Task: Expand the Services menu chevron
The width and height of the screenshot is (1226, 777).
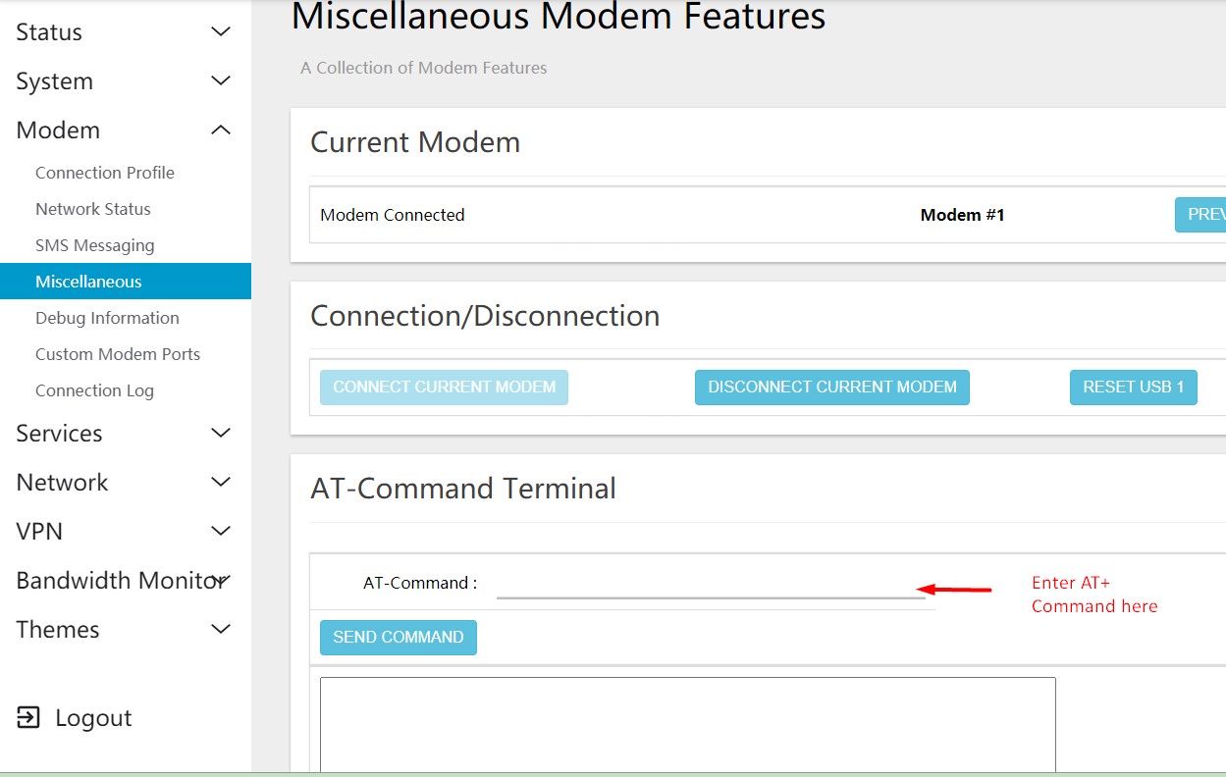Action: pos(221,433)
